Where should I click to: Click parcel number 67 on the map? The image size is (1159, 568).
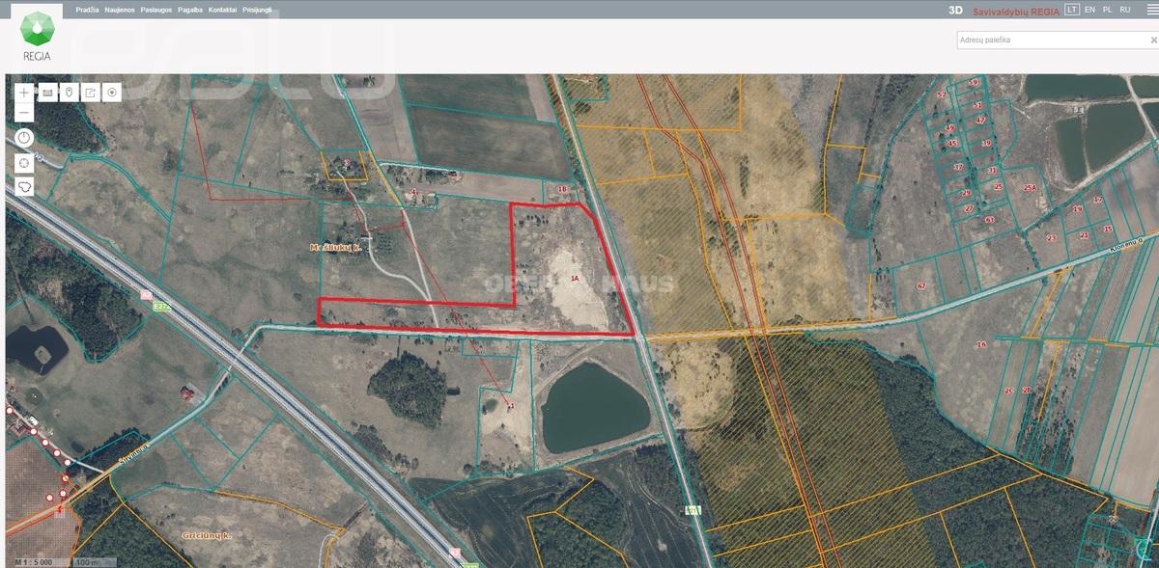pos(921,286)
